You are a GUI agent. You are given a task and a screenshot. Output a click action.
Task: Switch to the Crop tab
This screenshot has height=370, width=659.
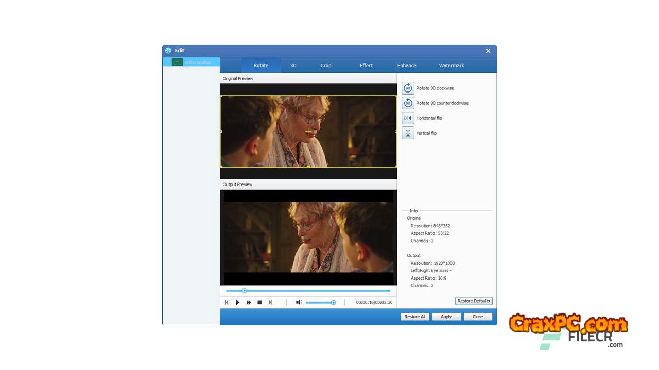tap(326, 65)
